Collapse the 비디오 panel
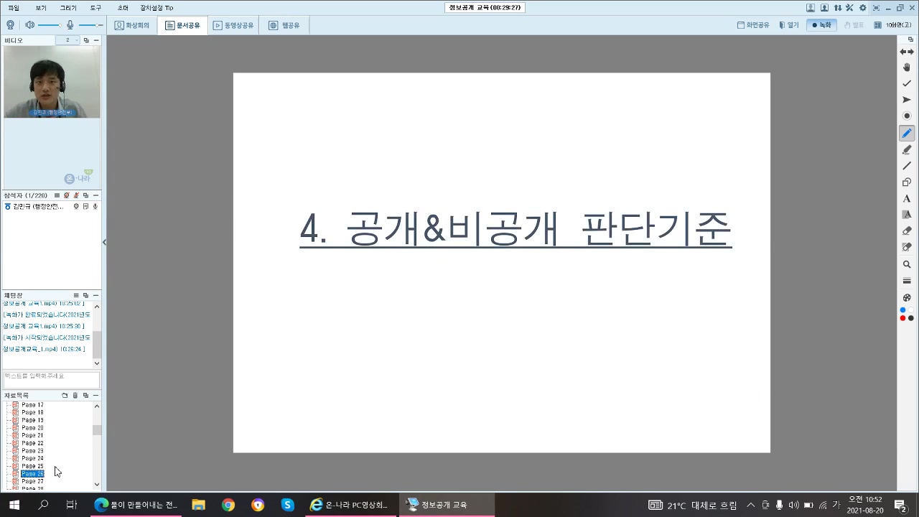Image resolution: width=919 pixels, height=517 pixels. pyautogui.click(x=96, y=40)
